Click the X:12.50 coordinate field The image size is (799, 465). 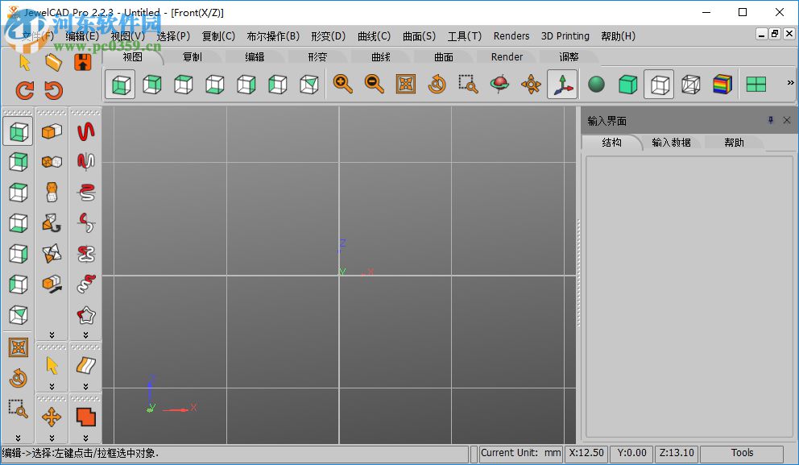586,453
